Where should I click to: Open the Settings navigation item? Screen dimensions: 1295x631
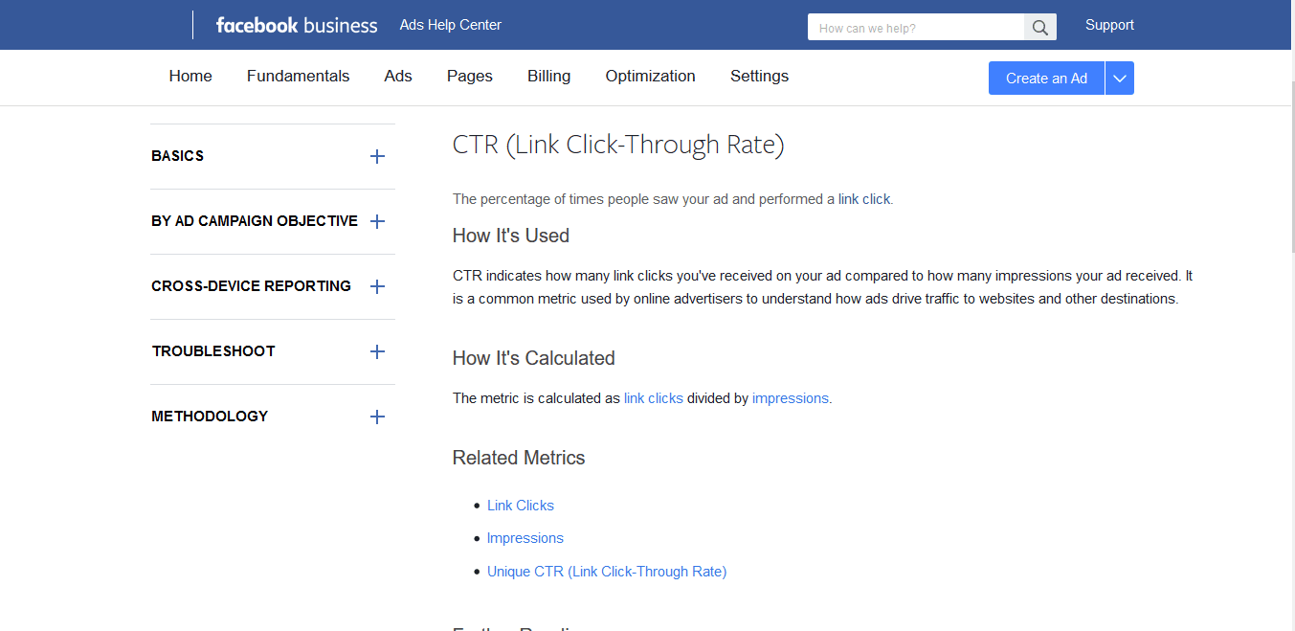tap(759, 76)
